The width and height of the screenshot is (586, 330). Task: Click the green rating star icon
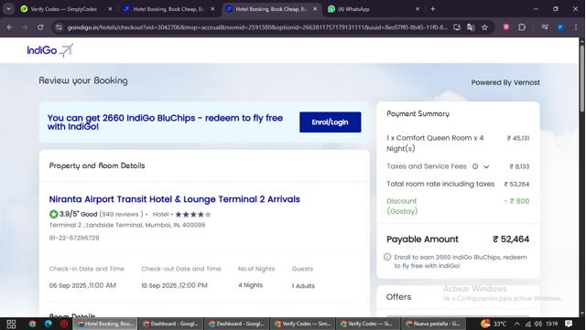[x=53, y=214]
